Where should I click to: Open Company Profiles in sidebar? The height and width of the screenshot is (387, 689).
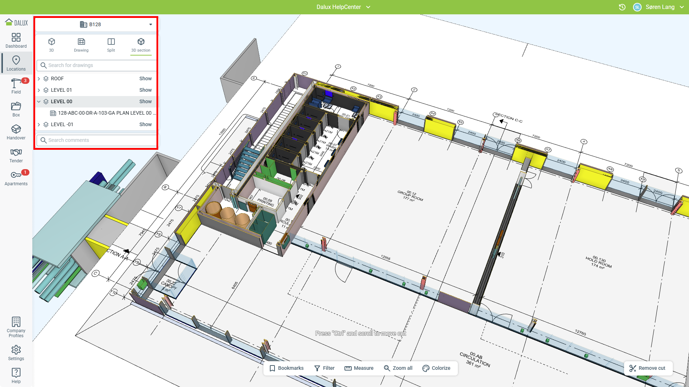(16, 327)
